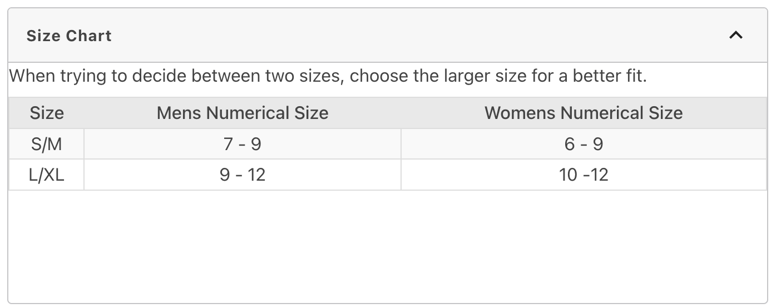This screenshot has height=308, width=781.
Task: Click empty middle of Size Chart header bar
Action: (x=389, y=36)
